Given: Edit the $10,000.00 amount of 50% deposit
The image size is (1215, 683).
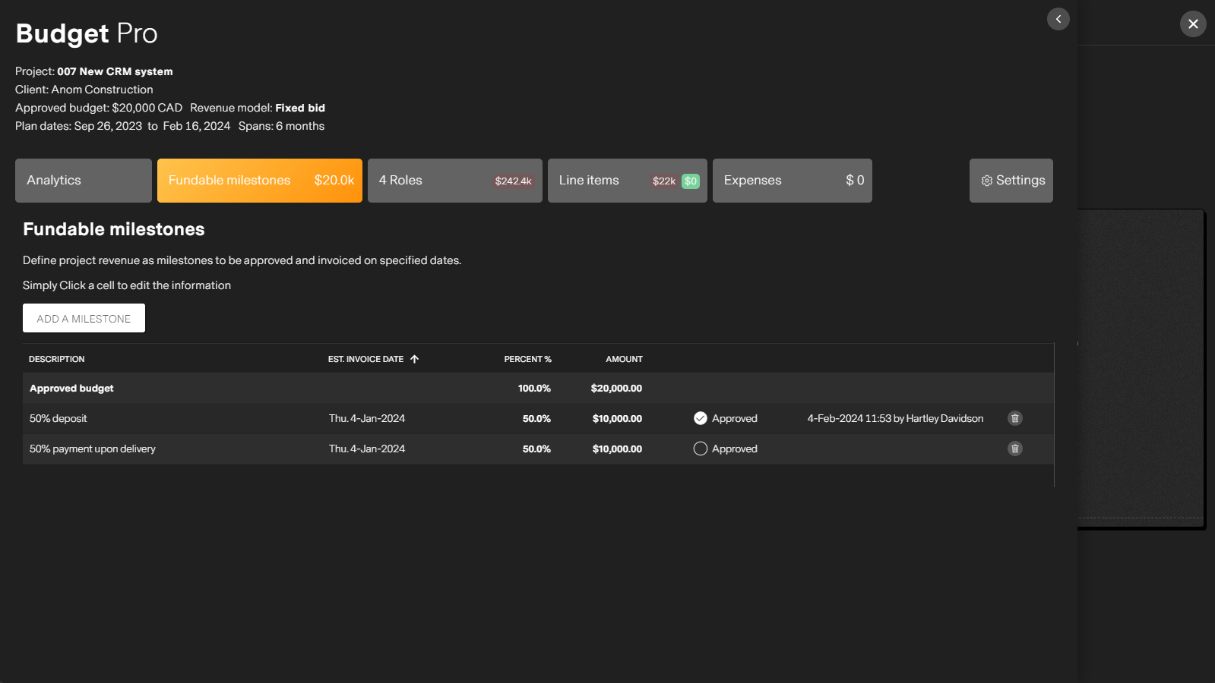Looking at the screenshot, I should 617,418.
